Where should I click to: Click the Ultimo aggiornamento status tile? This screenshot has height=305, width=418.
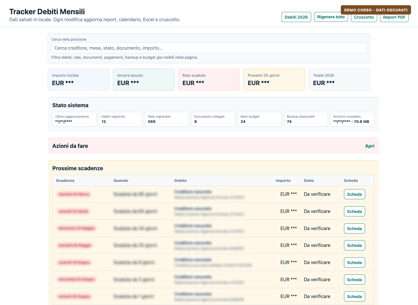pos(74,119)
